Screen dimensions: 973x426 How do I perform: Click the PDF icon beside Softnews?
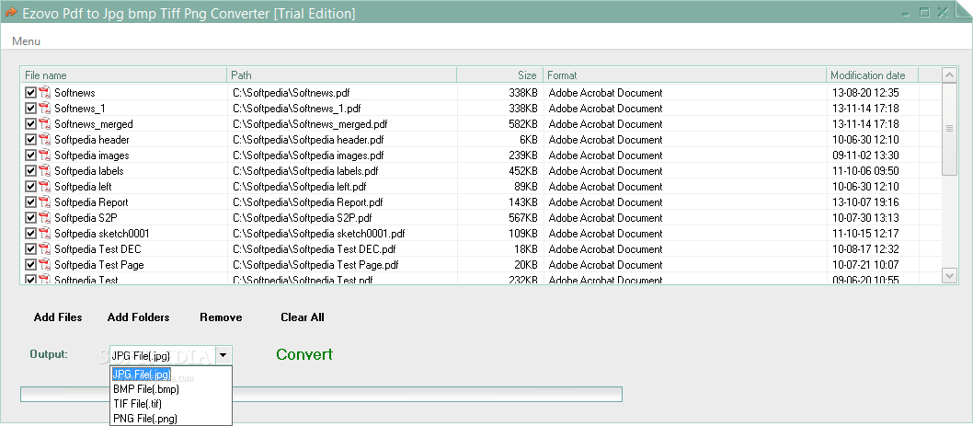tap(45, 93)
